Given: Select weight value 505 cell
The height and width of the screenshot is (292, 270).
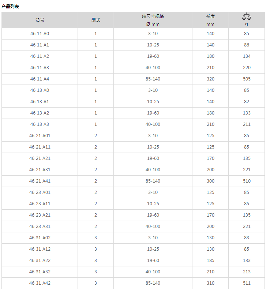Looking at the screenshot, I should [247, 79].
